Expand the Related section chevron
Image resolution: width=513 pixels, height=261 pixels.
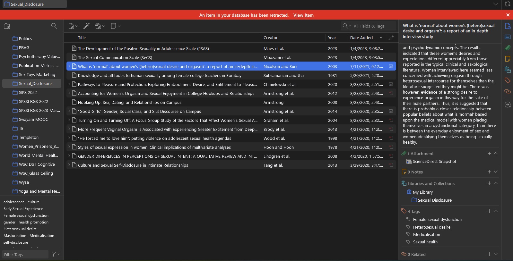tap(496, 254)
